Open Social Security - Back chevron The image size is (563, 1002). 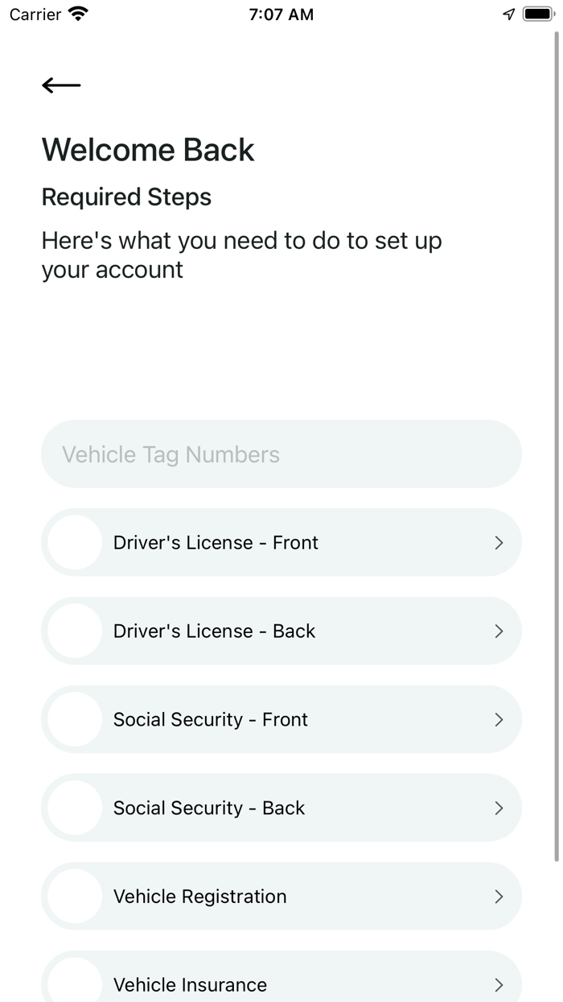coord(499,809)
